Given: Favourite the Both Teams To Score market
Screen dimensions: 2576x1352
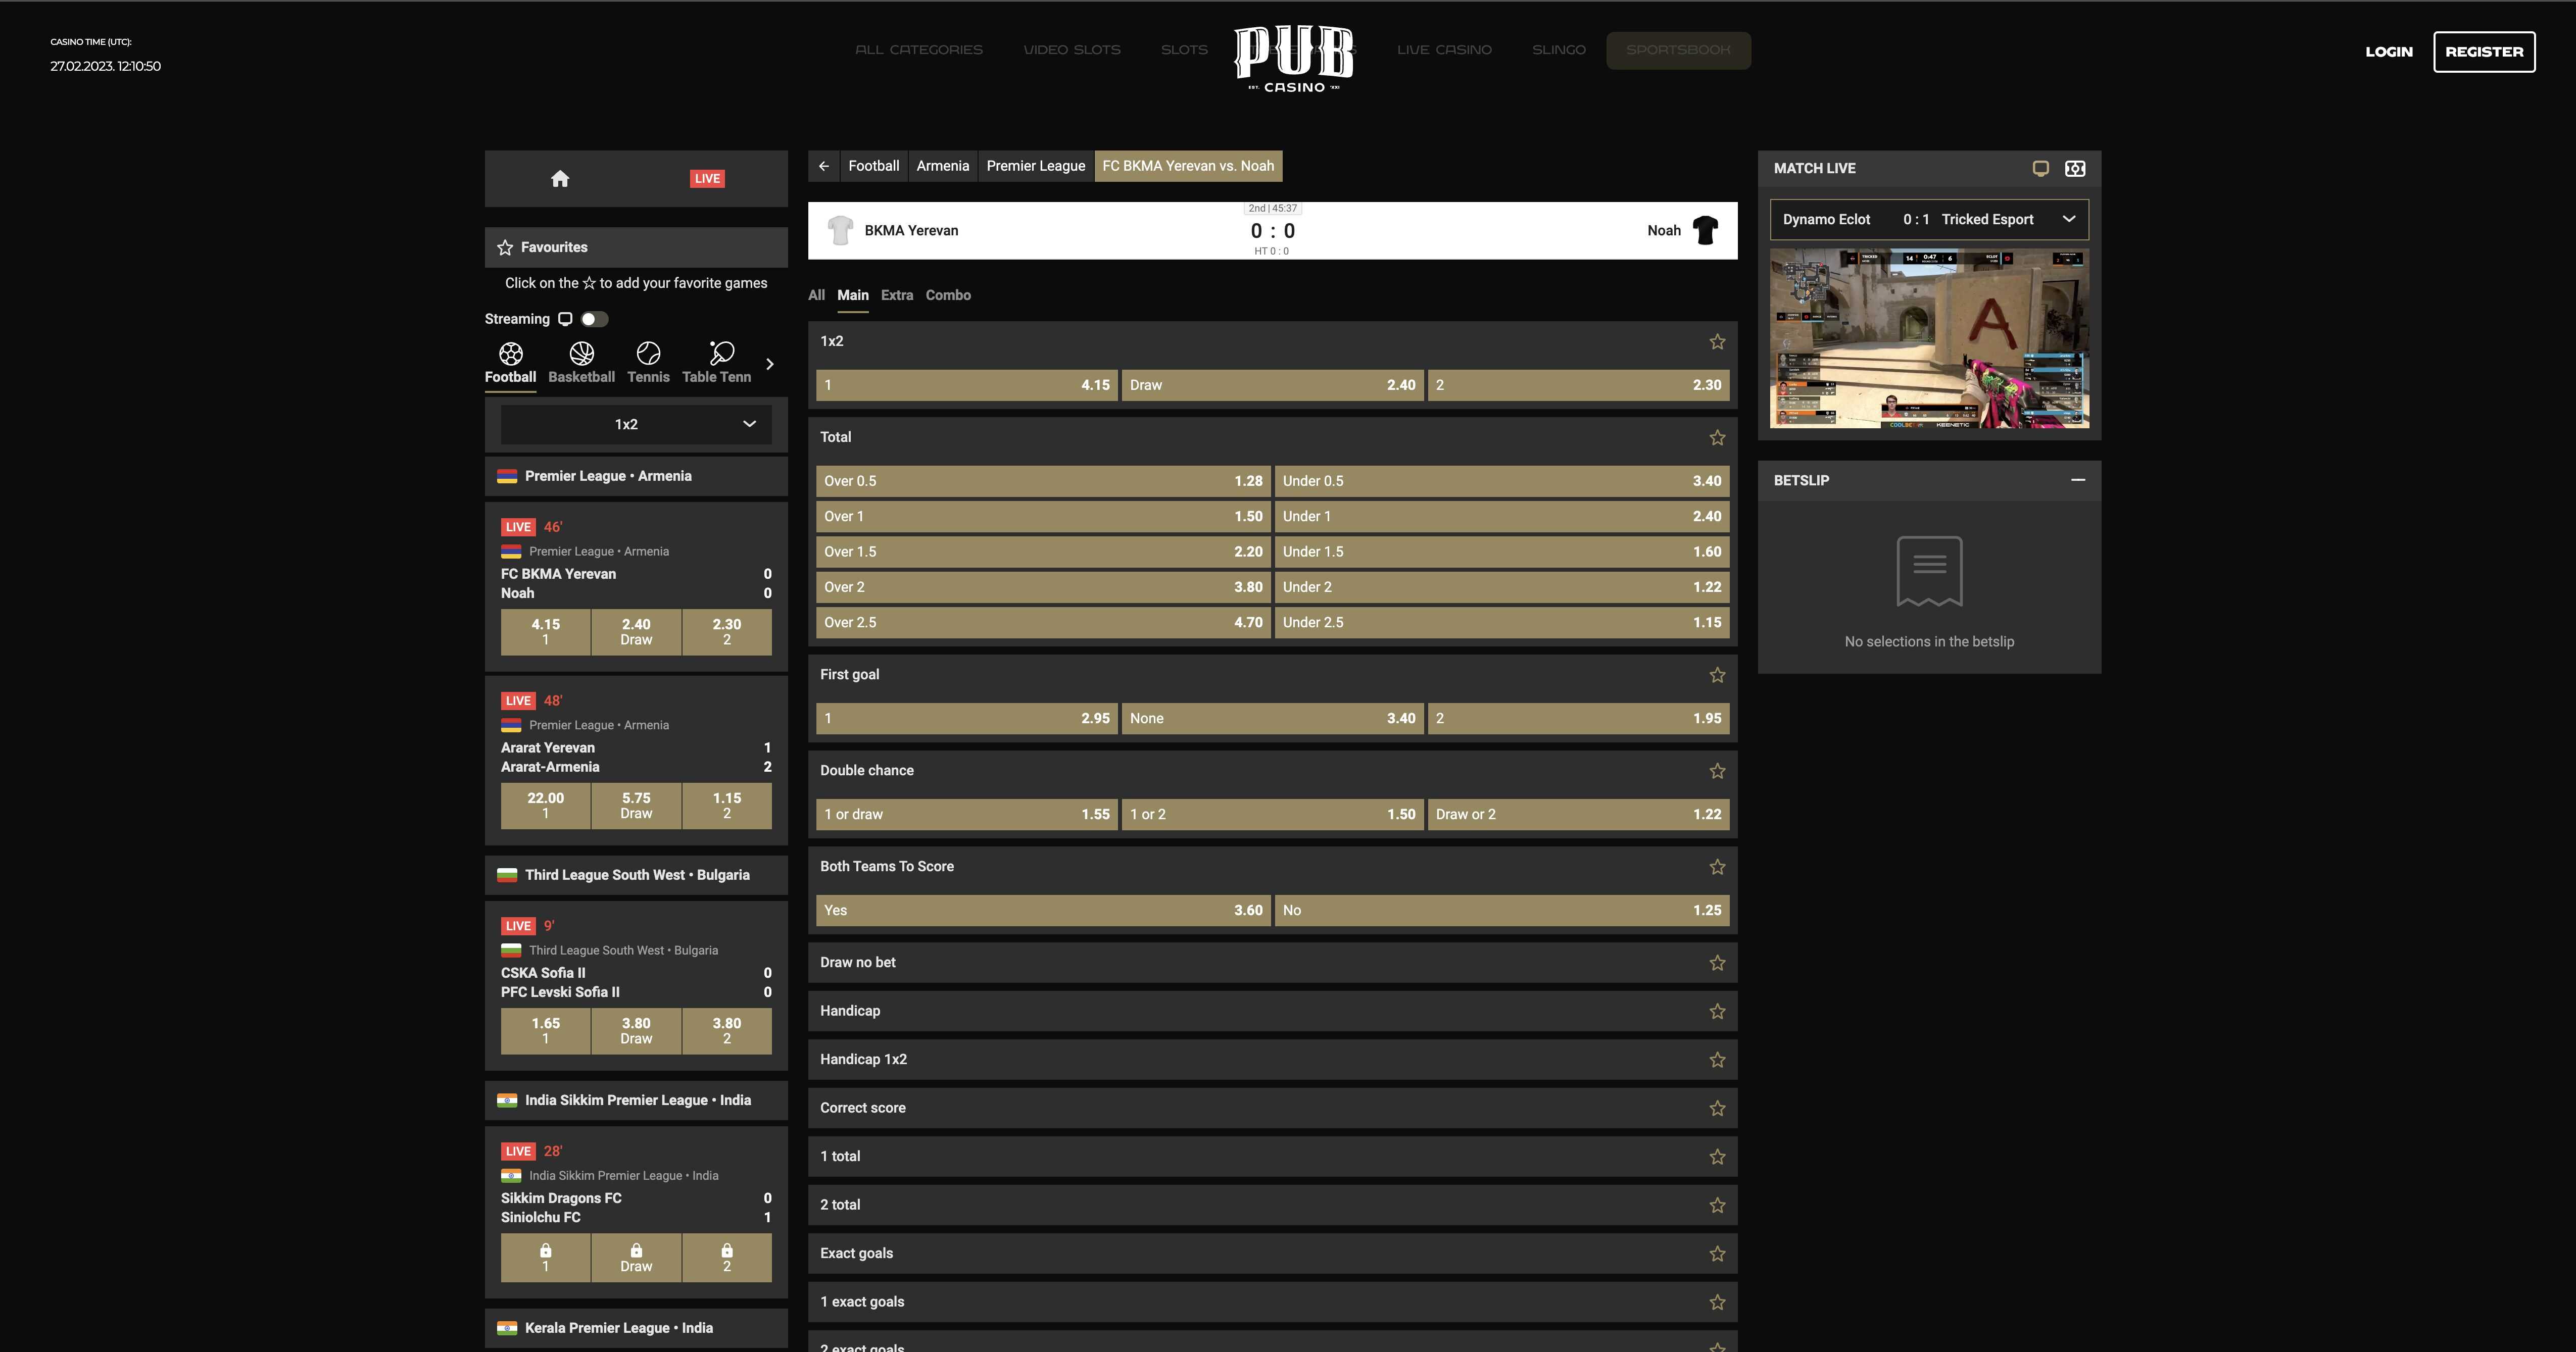Looking at the screenshot, I should (x=1717, y=866).
